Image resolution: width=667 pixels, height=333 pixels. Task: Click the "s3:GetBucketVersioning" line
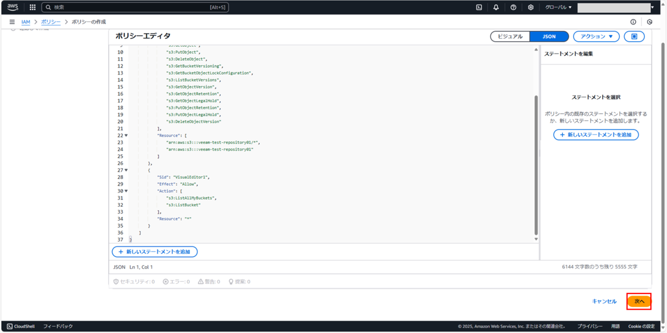(195, 66)
